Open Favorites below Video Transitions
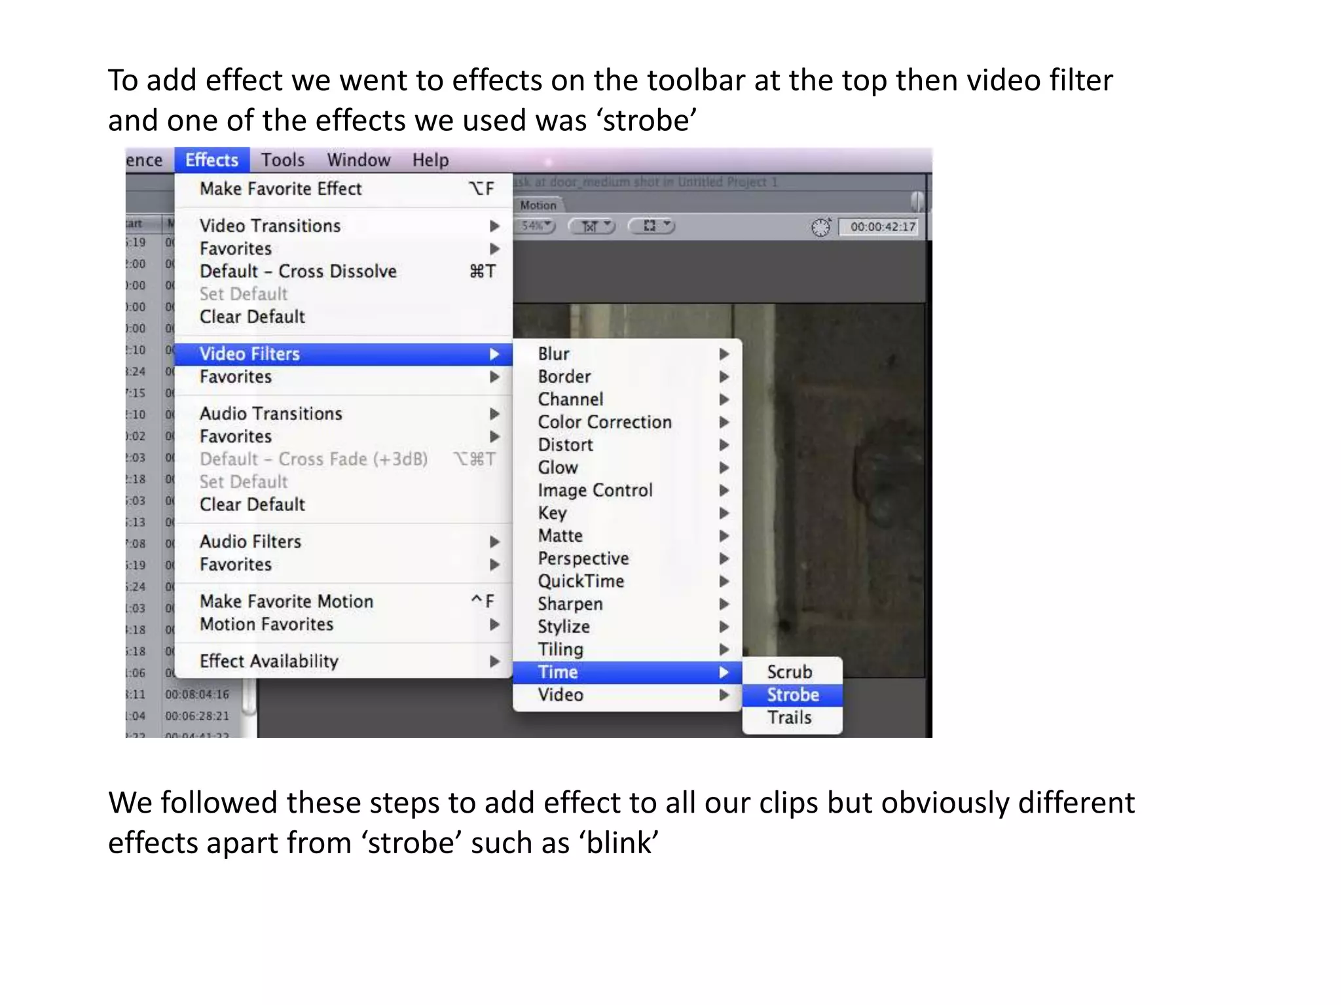Viewport: 1341px width, 1005px height. pyautogui.click(x=344, y=249)
